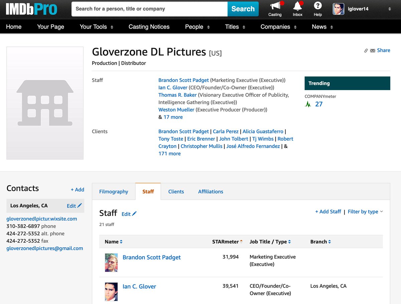
Task: Show 171 more clients
Action: point(169,154)
